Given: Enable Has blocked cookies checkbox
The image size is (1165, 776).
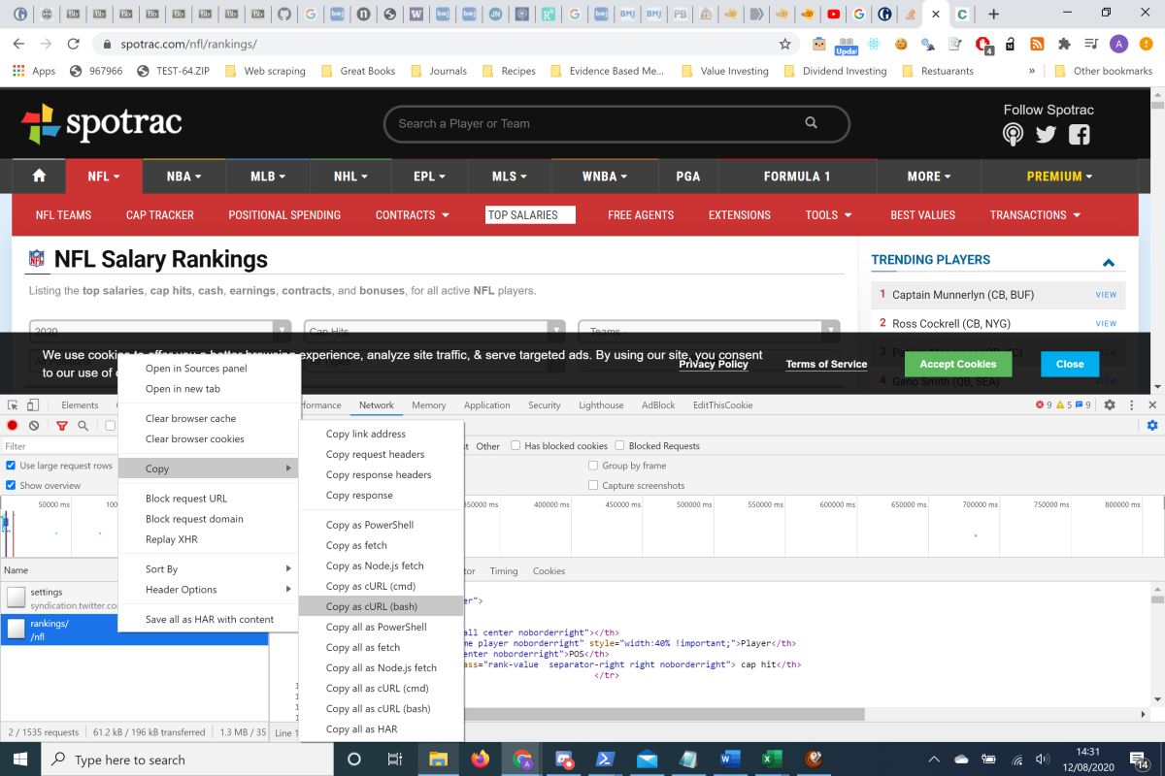Looking at the screenshot, I should tap(516, 446).
